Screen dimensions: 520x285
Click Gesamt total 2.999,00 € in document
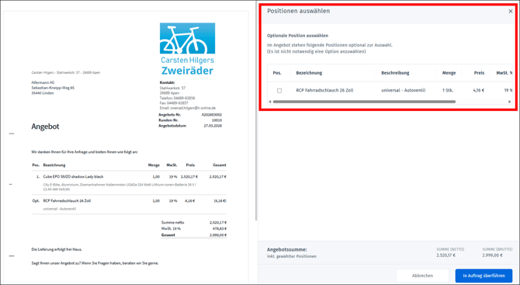(217, 235)
